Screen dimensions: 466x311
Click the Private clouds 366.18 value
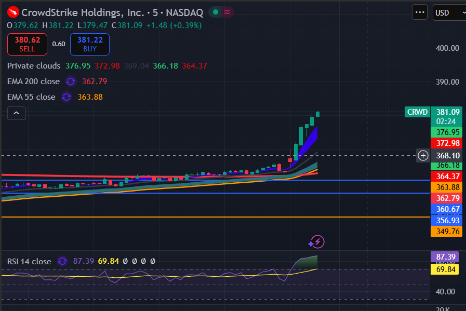pos(165,65)
